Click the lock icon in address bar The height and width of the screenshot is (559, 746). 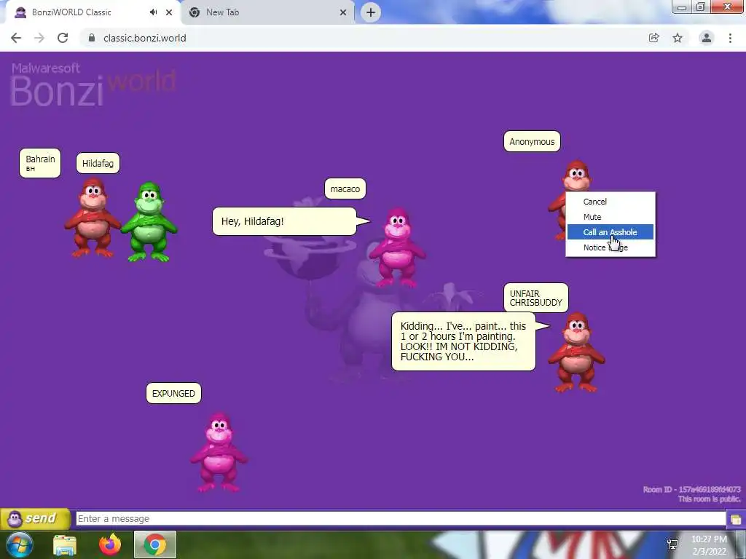(92, 38)
